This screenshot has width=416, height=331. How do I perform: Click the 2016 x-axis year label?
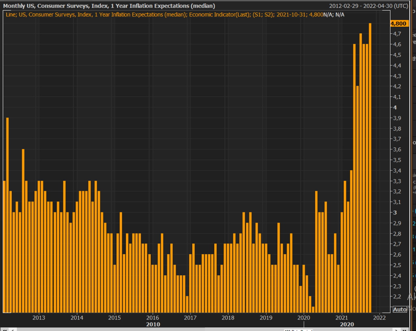click(x=153, y=318)
